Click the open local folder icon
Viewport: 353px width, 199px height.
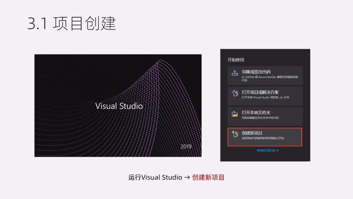pyautogui.click(x=235, y=114)
